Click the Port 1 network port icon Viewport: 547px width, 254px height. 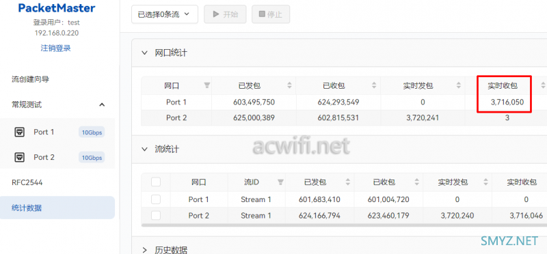(19, 132)
